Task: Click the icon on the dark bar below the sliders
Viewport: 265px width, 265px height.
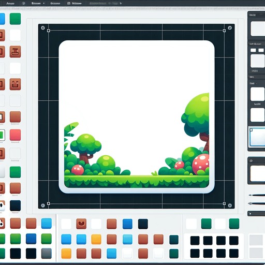Action: pyautogui.click(x=251, y=214)
